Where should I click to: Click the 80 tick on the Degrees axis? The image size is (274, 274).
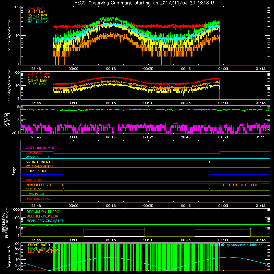click(x=17, y=248)
